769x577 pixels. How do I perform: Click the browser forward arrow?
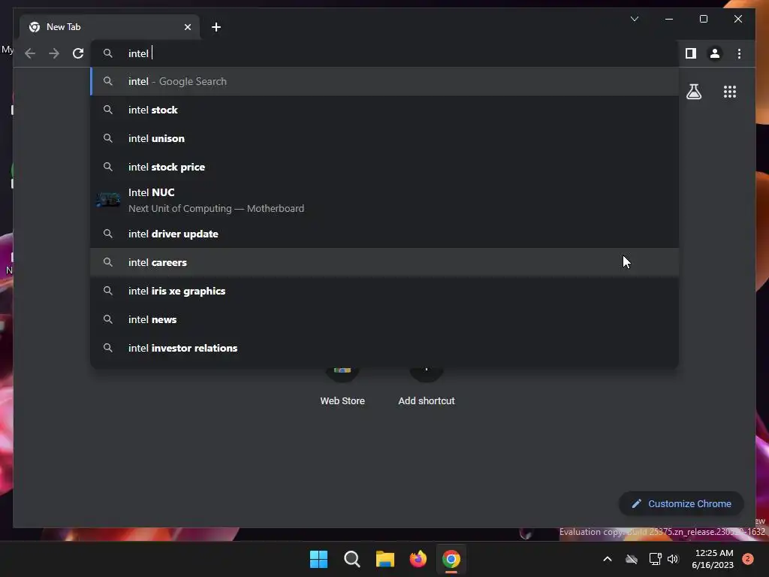(54, 53)
